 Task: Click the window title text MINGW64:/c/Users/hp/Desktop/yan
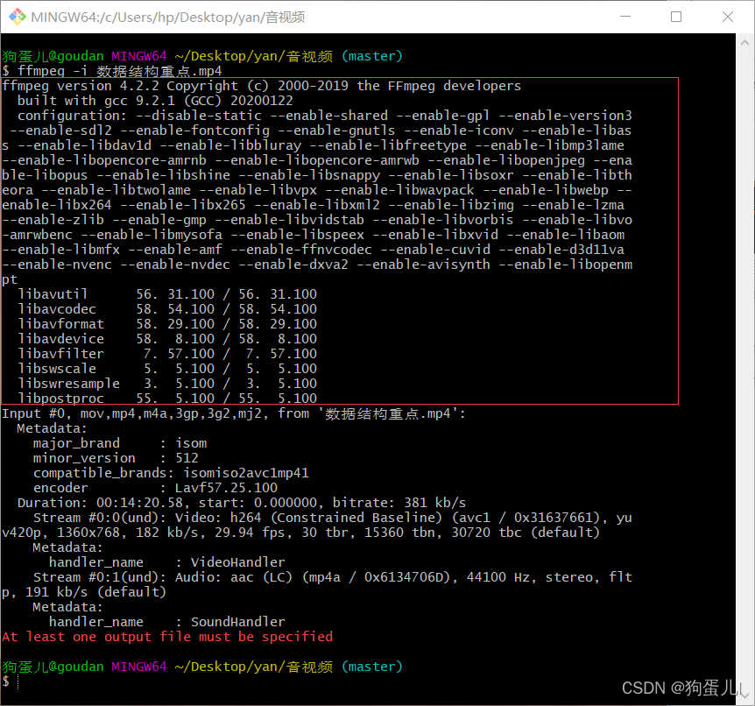(x=167, y=18)
